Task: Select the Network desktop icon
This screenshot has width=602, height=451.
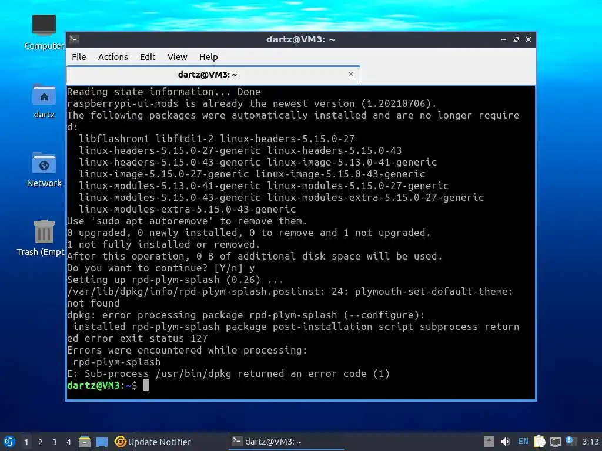Action: [x=44, y=170]
